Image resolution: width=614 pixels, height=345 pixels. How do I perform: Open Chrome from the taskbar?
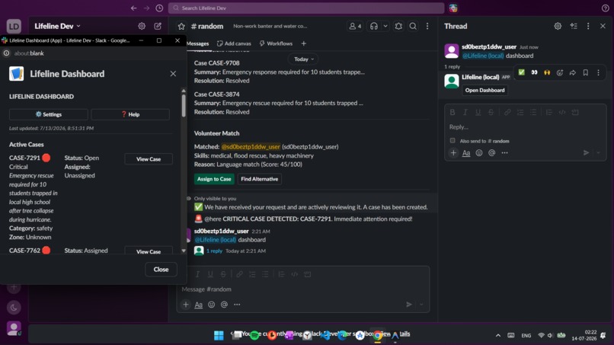[x=378, y=336]
